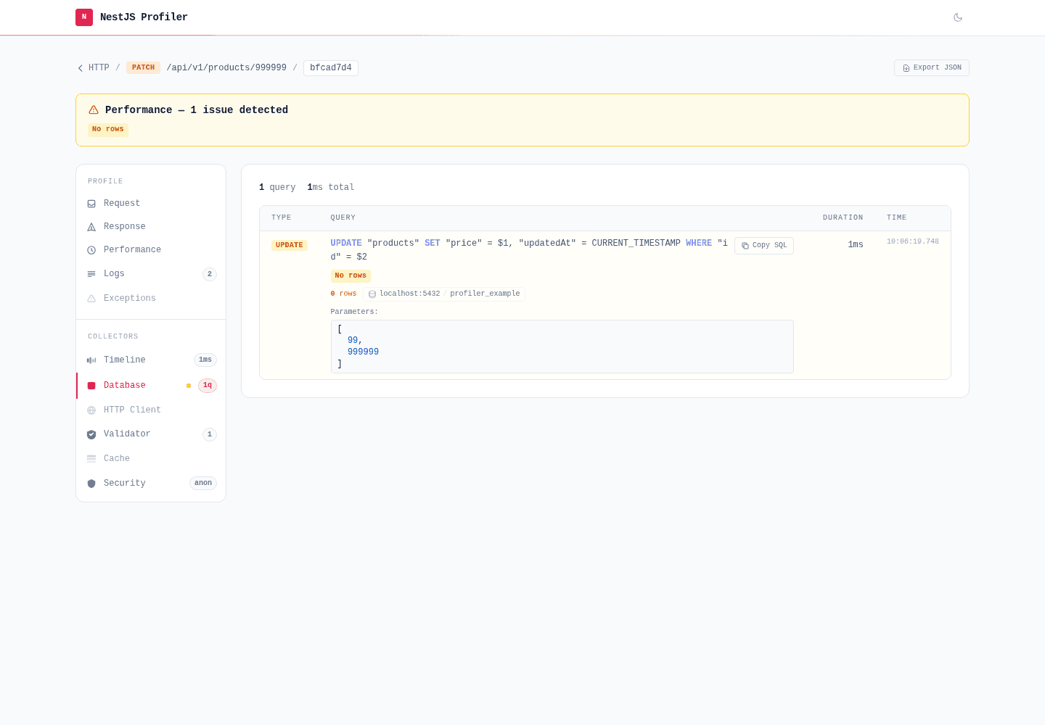This screenshot has height=725, width=1045.
Task: Select the HTTP Client collector
Action: 151,410
